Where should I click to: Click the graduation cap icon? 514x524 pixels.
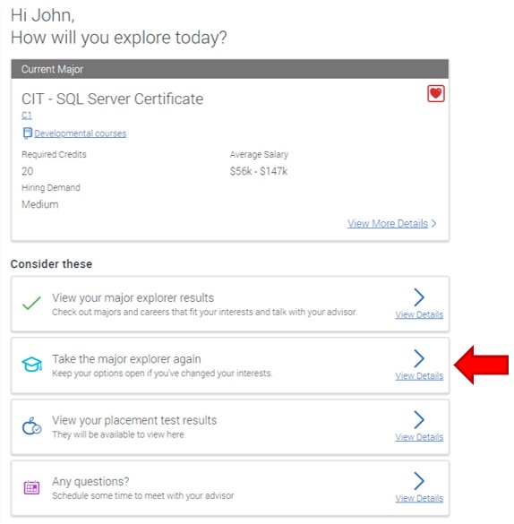point(31,365)
